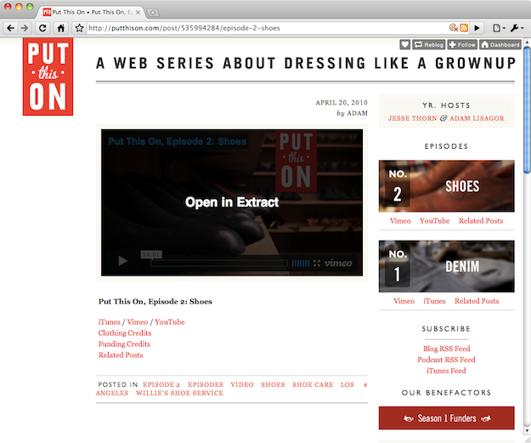Click the browser Forward arrow

[x=25, y=27]
